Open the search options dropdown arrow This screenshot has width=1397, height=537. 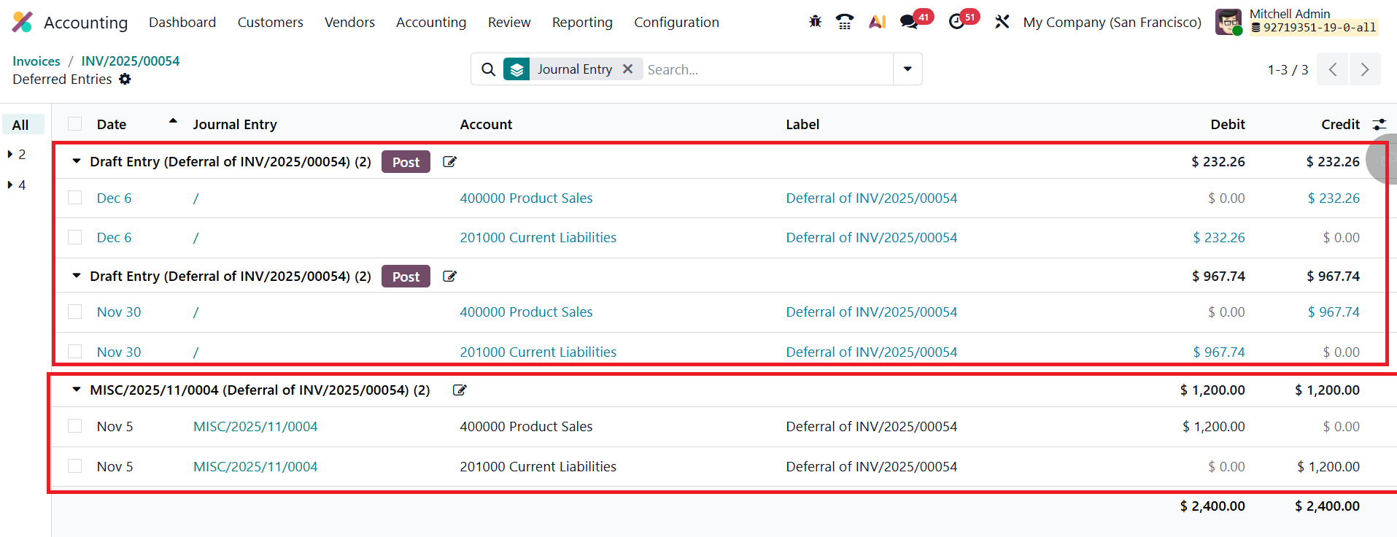pyautogui.click(x=908, y=69)
